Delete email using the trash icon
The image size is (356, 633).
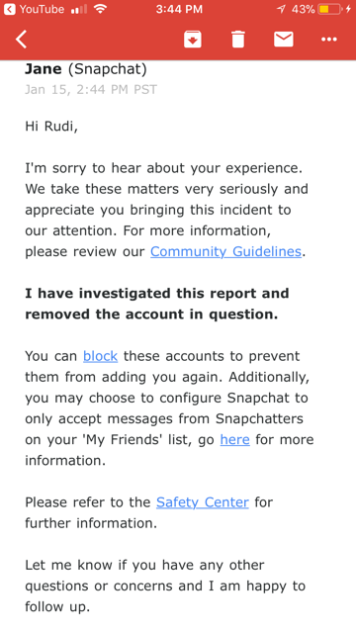[x=238, y=40]
